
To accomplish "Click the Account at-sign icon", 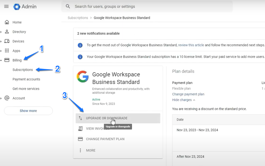I will click(x=7, y=98).
